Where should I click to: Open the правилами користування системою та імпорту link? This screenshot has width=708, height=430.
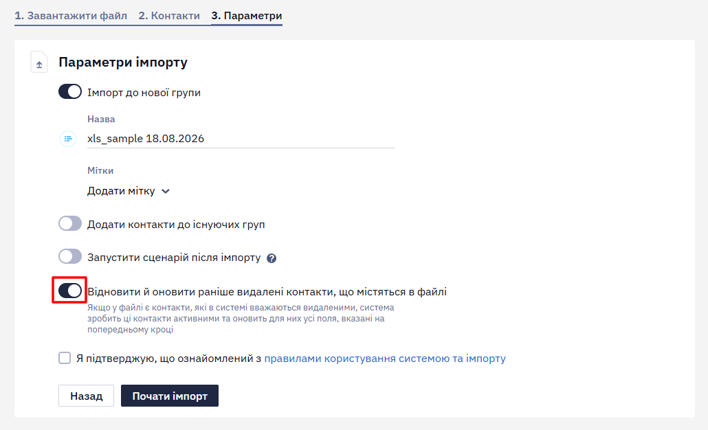click(x=385, y=359)
